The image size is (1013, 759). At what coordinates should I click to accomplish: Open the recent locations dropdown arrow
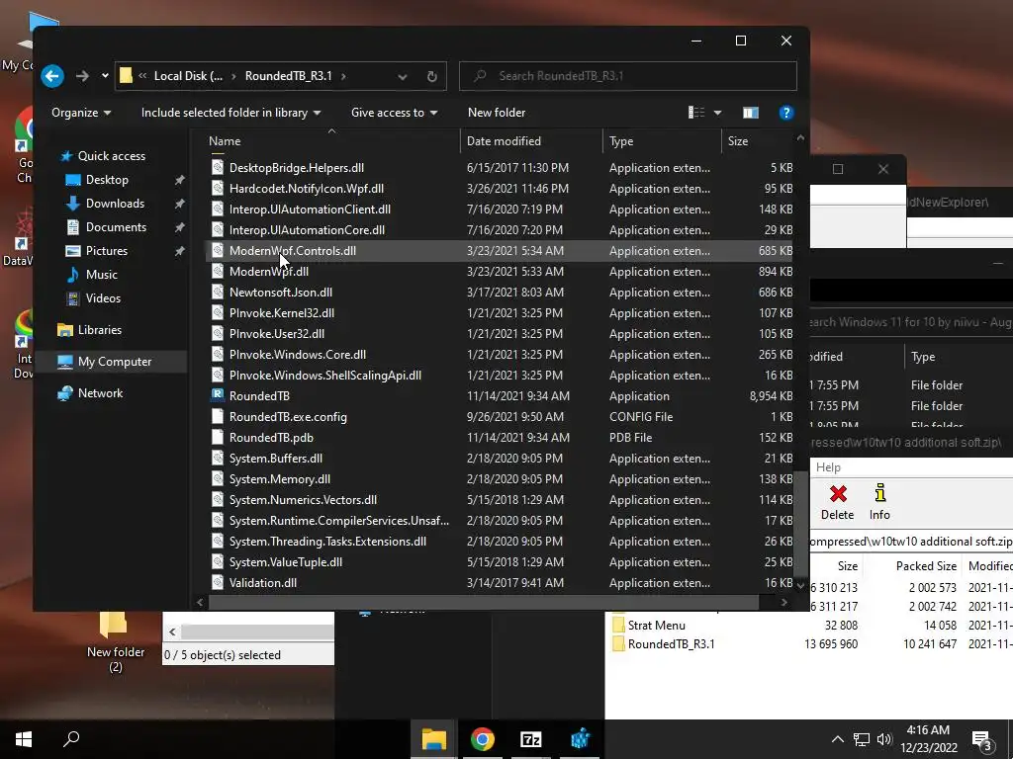105,76
